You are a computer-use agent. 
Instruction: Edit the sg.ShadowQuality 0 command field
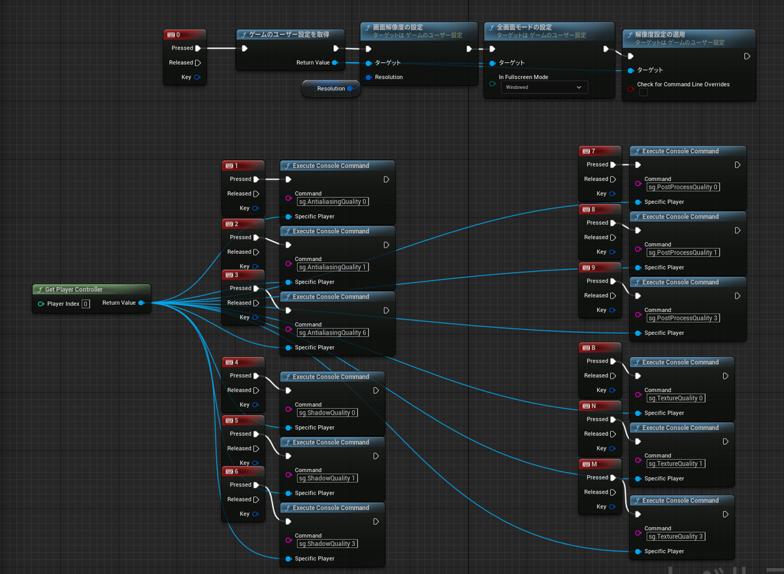(327, 413)
